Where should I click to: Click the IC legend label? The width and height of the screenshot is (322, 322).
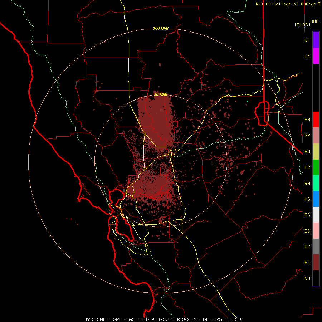pyautogui.click(x=307, y=231)
